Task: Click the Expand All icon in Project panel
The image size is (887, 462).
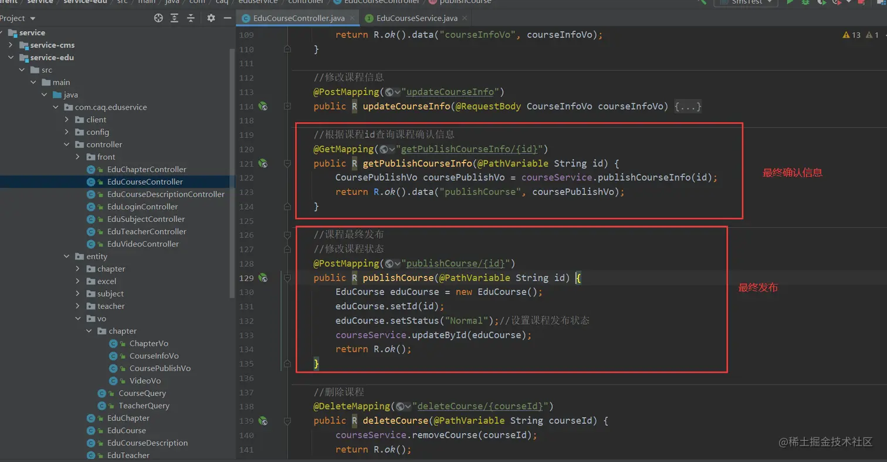Action: (174, 18)
